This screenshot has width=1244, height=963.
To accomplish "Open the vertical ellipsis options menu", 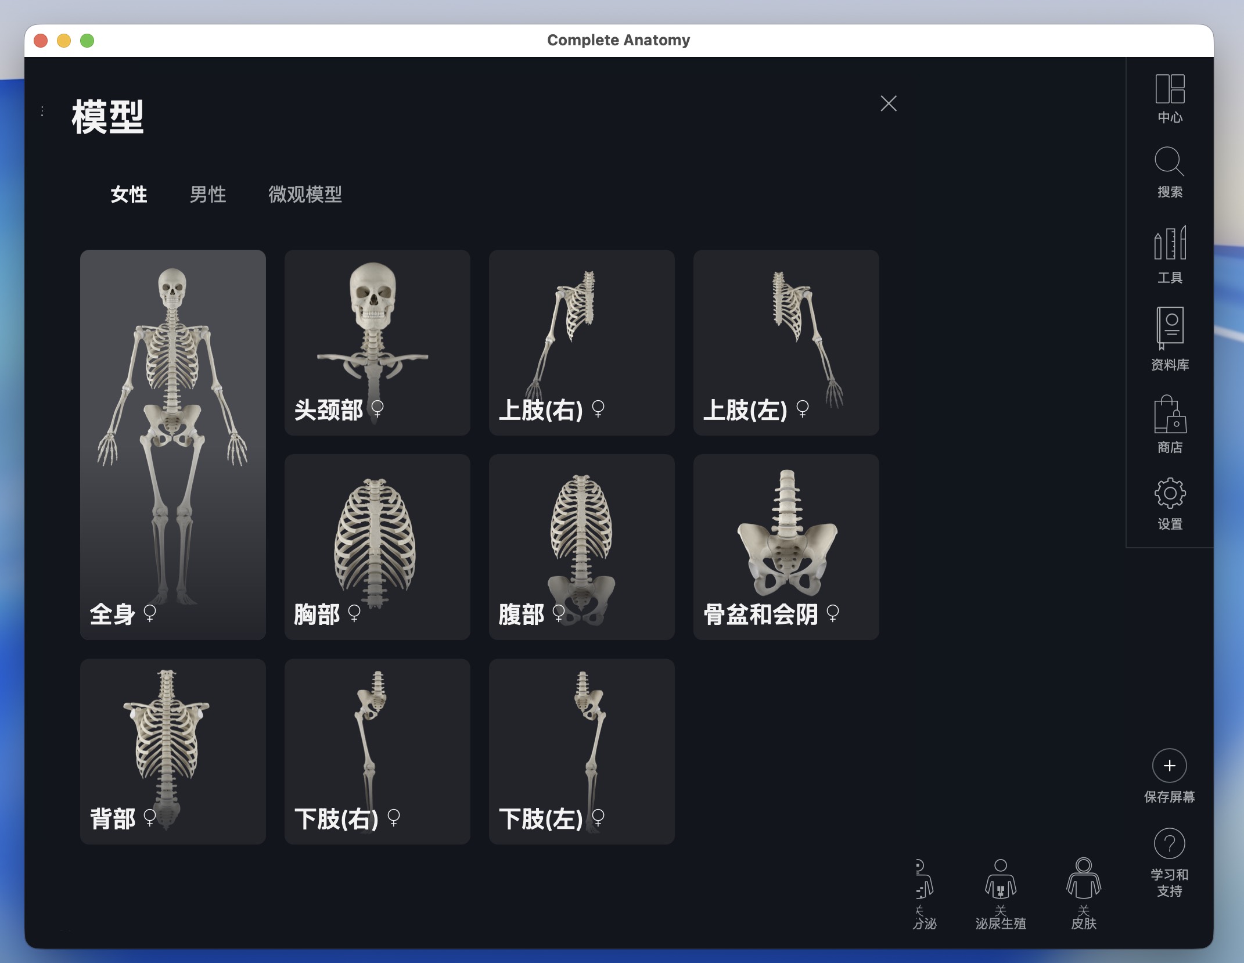I will [41, 110].
